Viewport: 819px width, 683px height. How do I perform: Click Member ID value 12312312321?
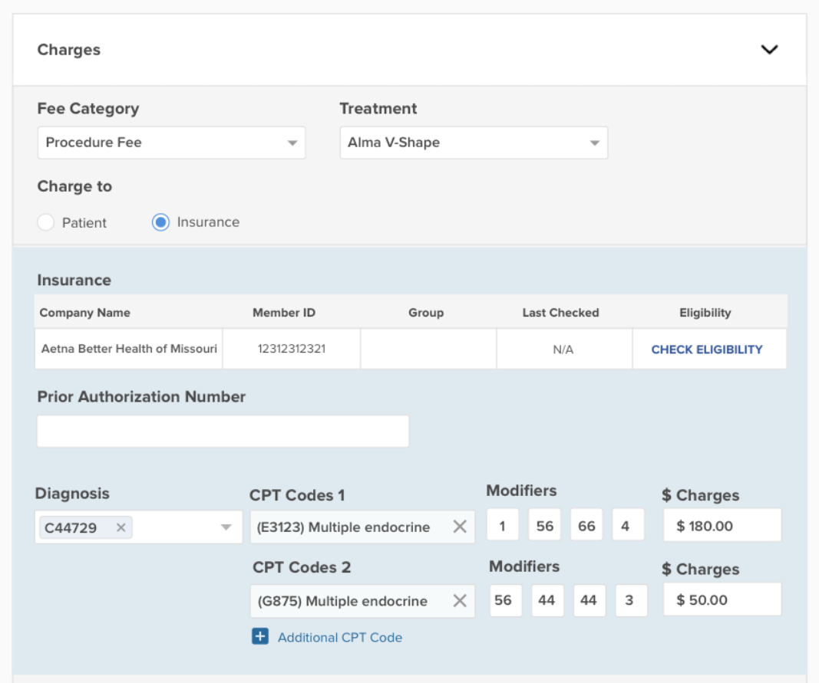coord(292,349)
